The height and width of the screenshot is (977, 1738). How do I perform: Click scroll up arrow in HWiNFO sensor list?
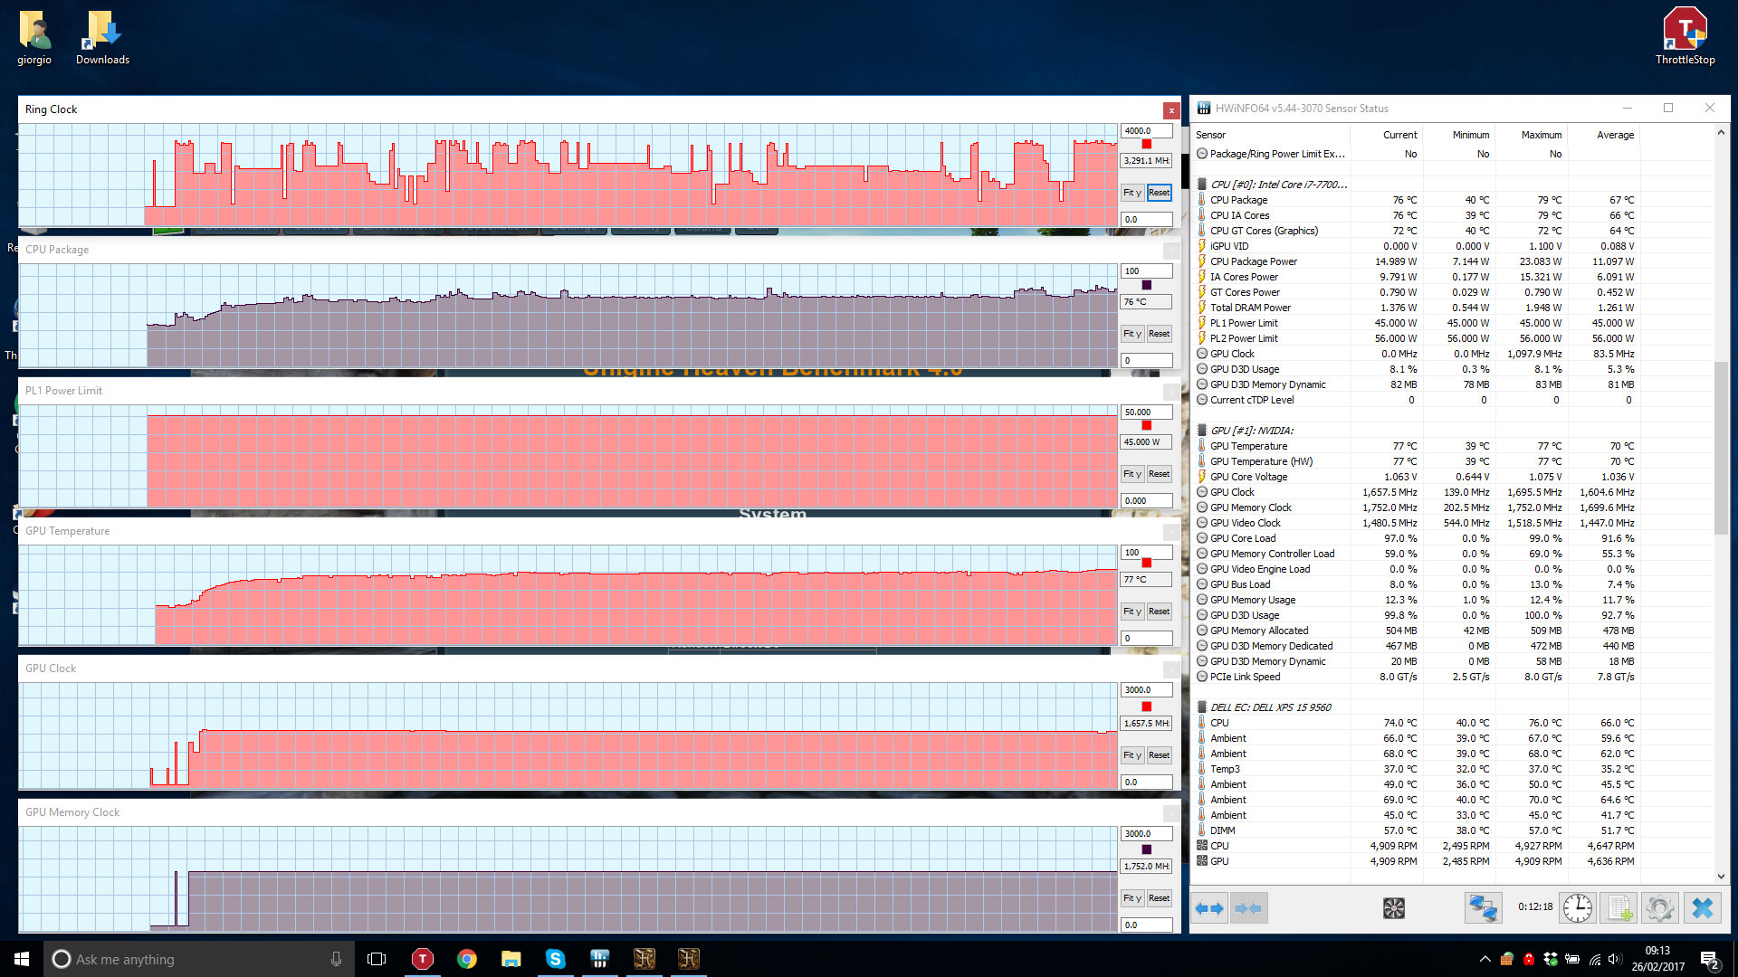click(1721, 133)
